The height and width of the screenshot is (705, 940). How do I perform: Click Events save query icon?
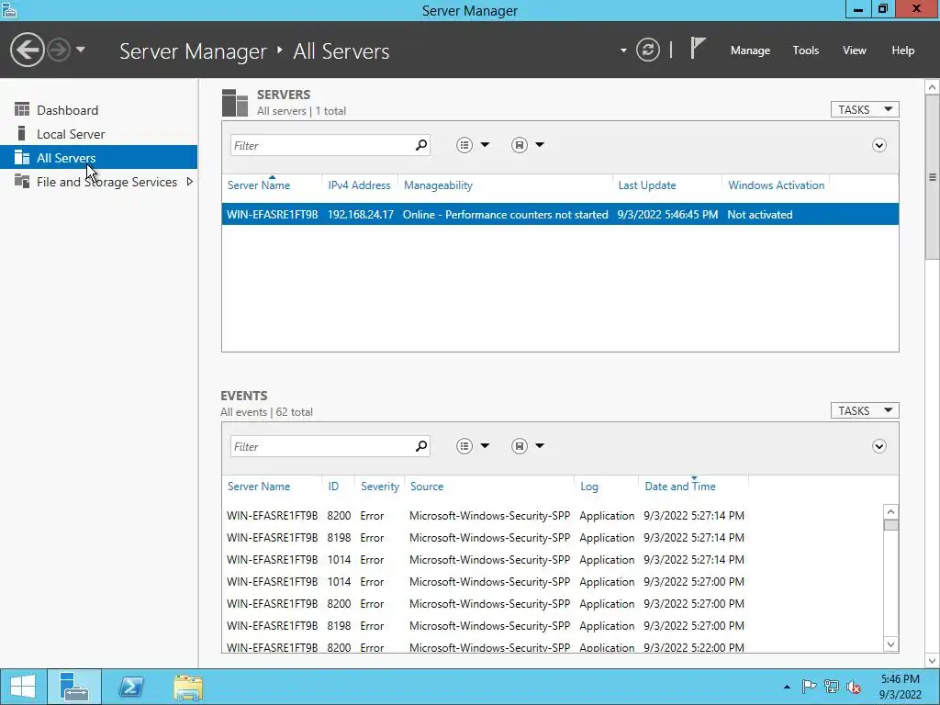(x=520, y=446)
